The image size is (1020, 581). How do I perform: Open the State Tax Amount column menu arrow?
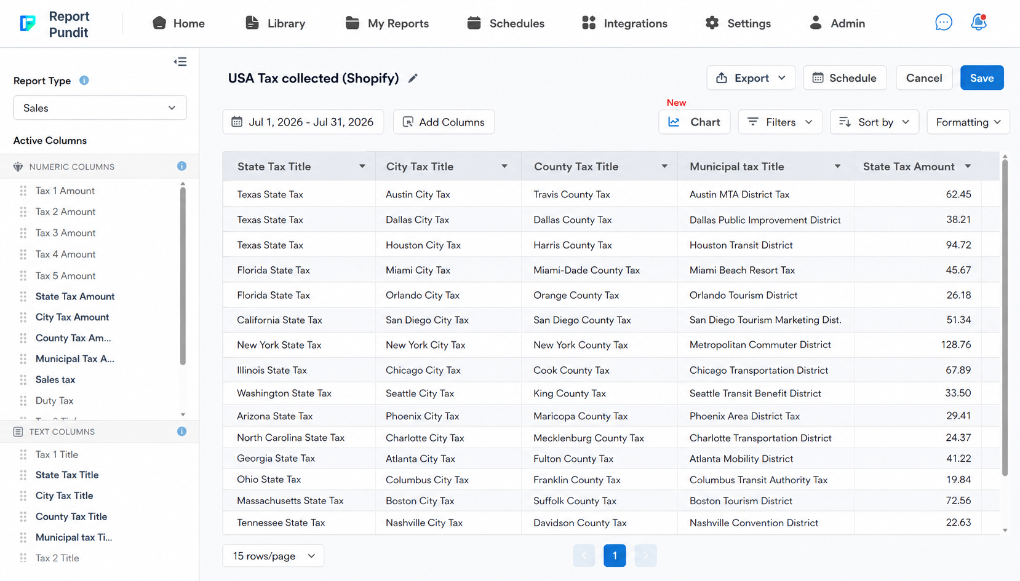point(968,167)
